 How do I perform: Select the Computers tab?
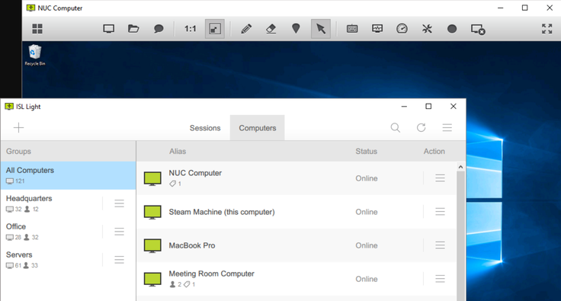click(258, 128)
